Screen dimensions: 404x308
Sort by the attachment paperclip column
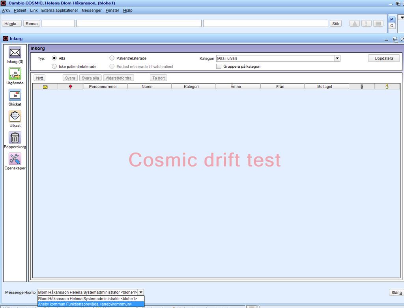tap(362, 87)
